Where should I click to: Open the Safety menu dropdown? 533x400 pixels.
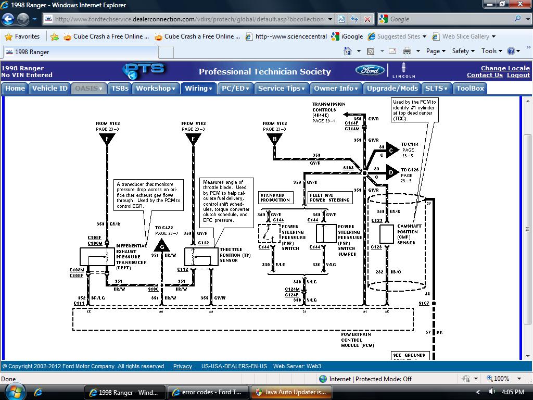tap(463, 51)
